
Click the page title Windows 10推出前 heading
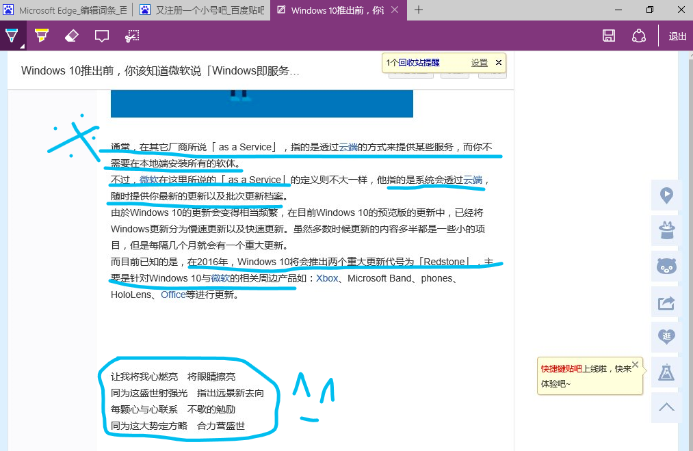click(161, 70)
